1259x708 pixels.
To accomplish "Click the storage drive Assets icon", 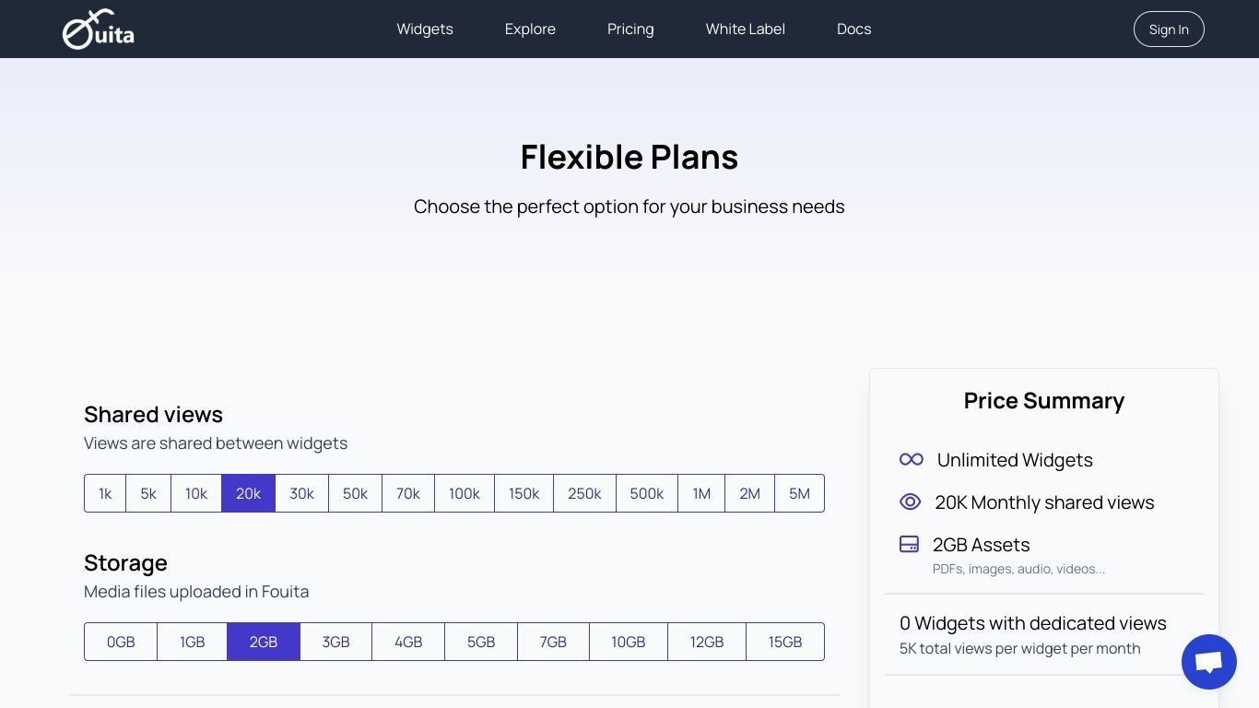I will [x=909, y=544].
